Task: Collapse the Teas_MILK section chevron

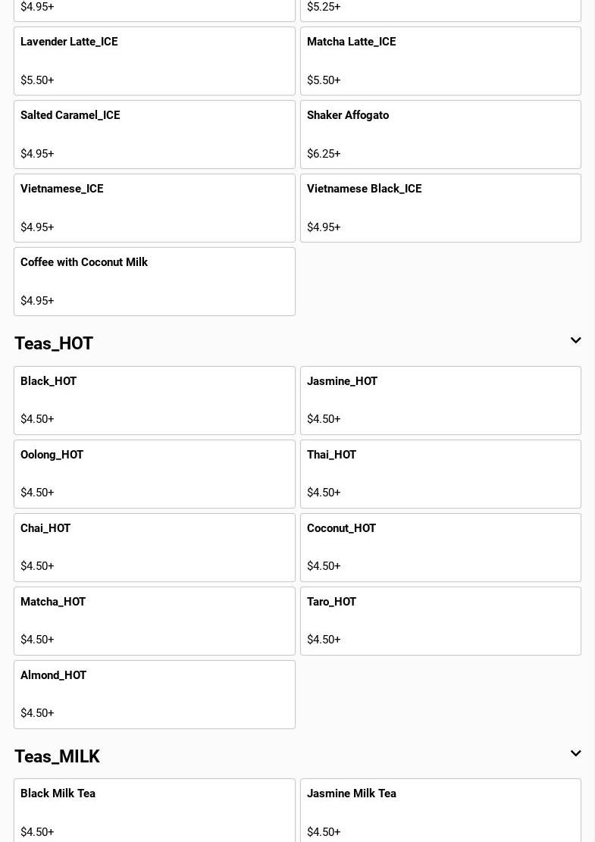Action: 575,754
